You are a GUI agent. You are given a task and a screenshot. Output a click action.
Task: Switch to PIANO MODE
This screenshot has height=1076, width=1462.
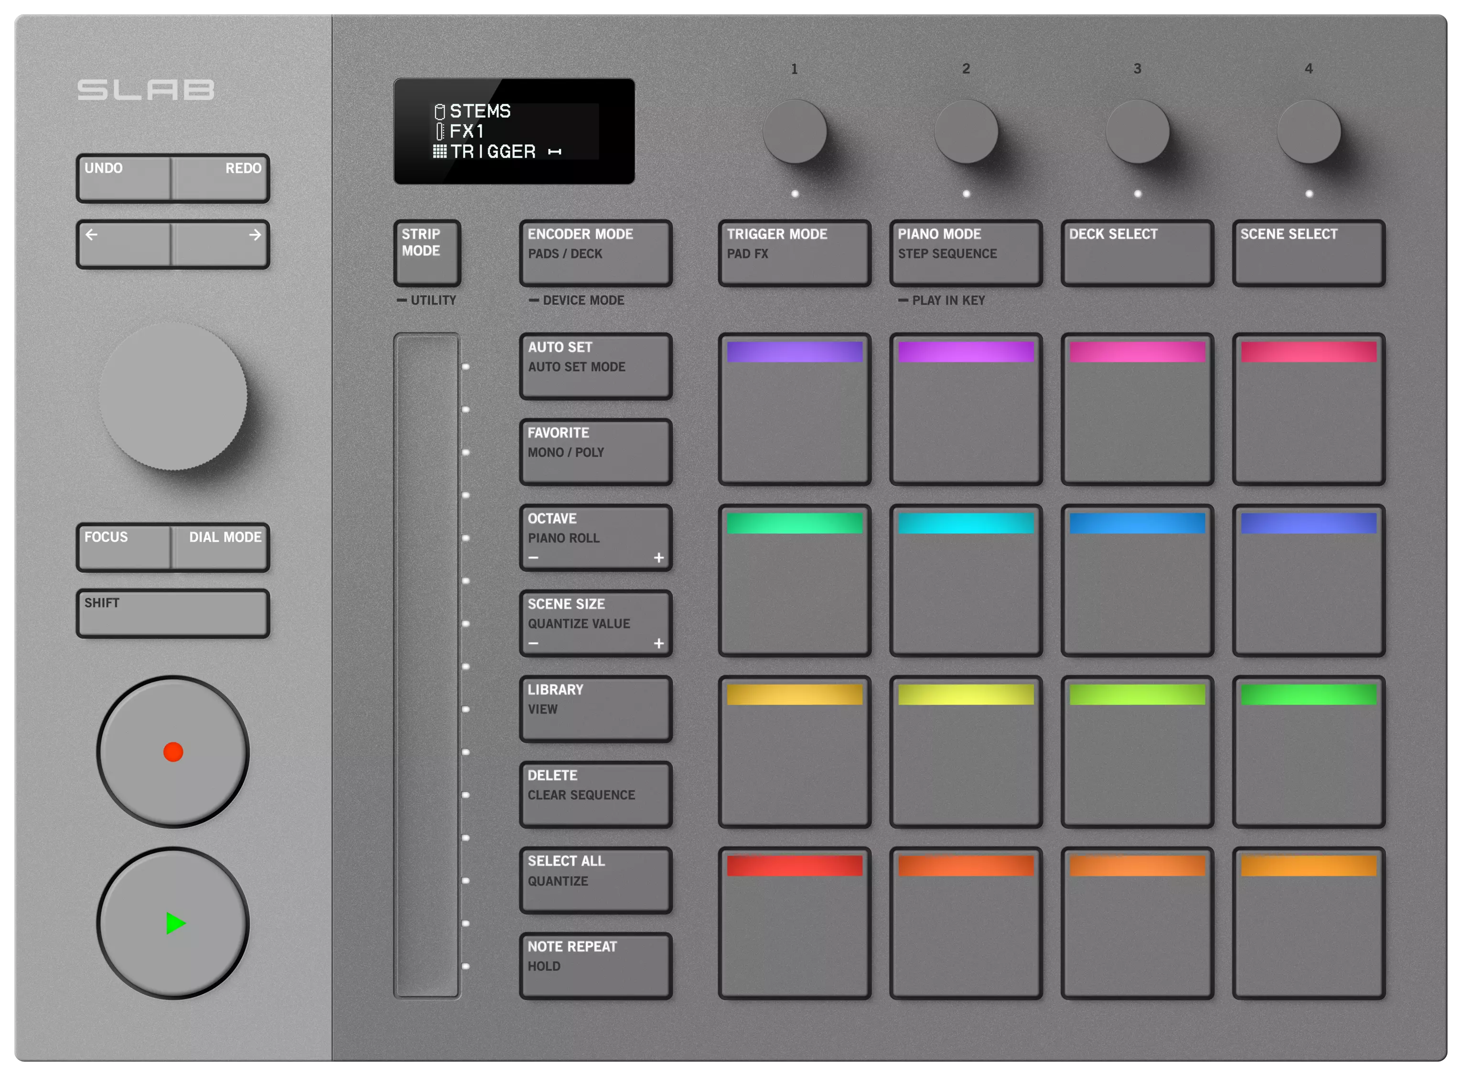966,253
